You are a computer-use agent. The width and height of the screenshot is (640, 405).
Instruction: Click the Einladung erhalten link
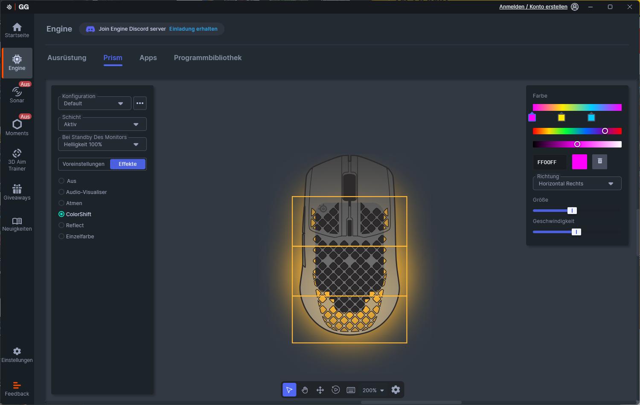pyautogui.click(x=193, y=29)
